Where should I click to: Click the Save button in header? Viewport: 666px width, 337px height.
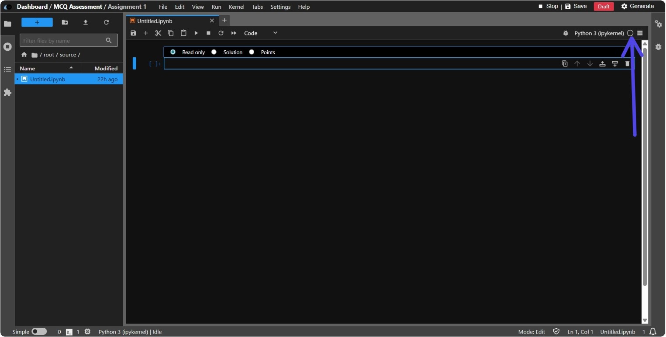point(576,6)
